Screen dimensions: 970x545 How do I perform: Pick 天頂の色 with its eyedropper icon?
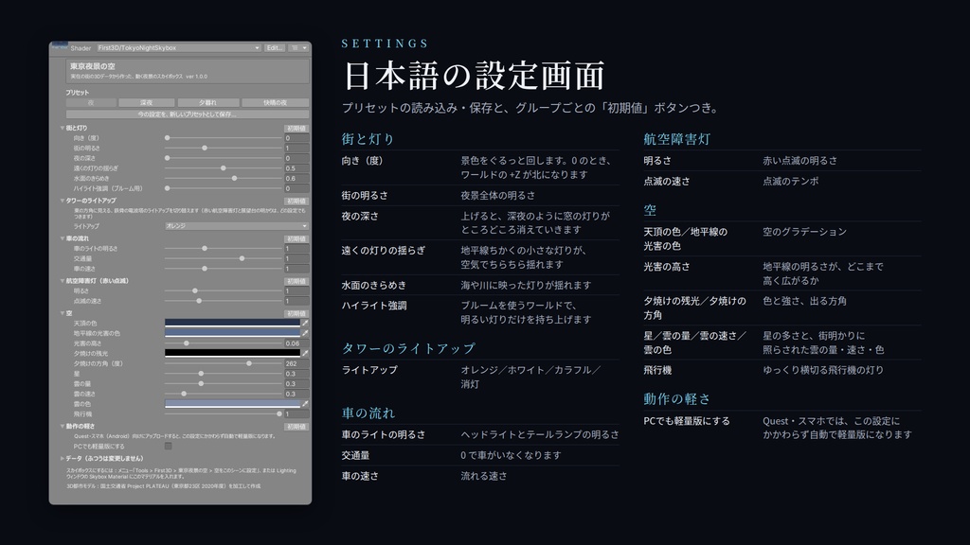coord(304,324)
